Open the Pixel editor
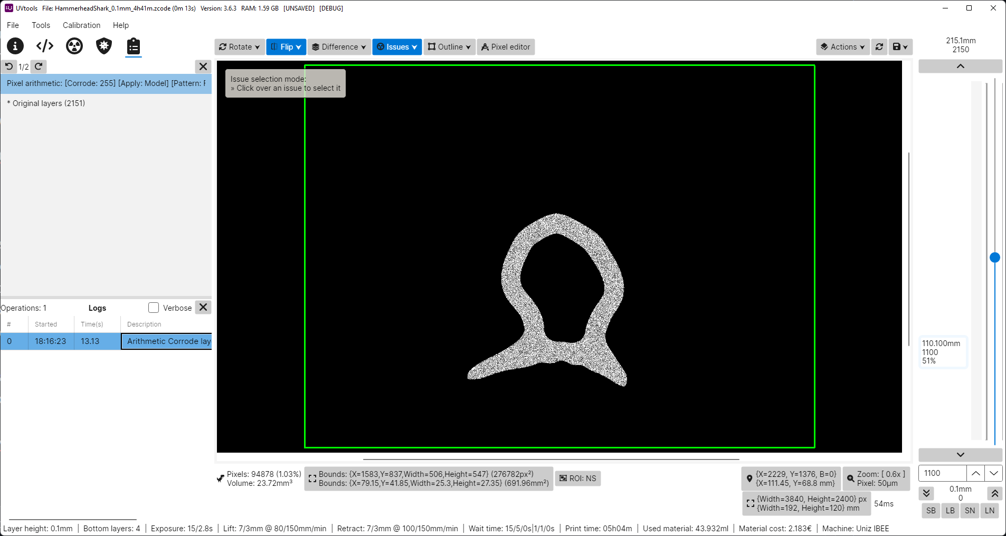 [x=506, y=47]
